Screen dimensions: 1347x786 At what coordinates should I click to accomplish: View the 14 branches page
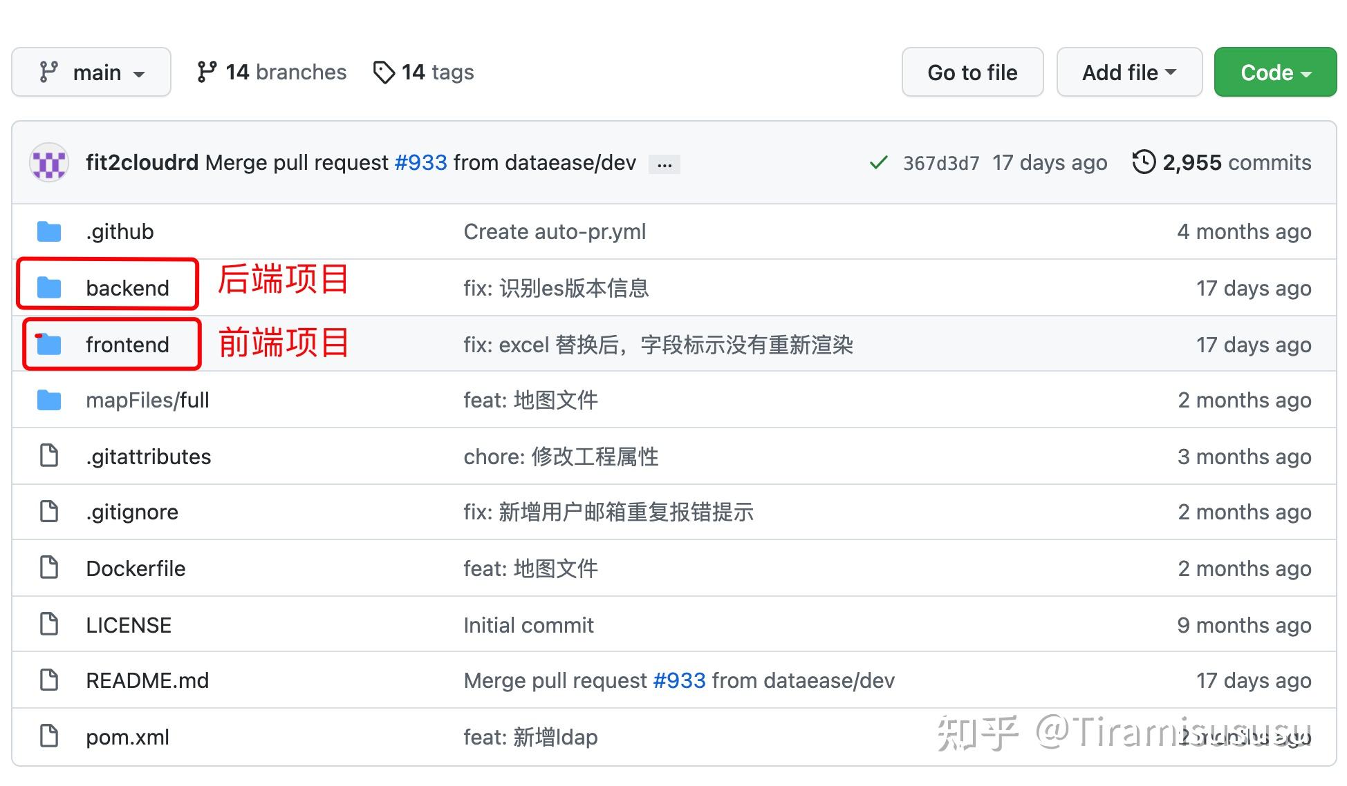coord(286,71)
